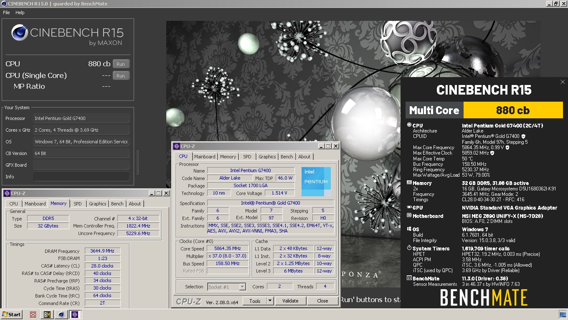Image resolution: width=568 pixels, height=320 pixels.
Task: Click the BenchMate section icon beside version 11.3.0
Action: click(409, 278)
